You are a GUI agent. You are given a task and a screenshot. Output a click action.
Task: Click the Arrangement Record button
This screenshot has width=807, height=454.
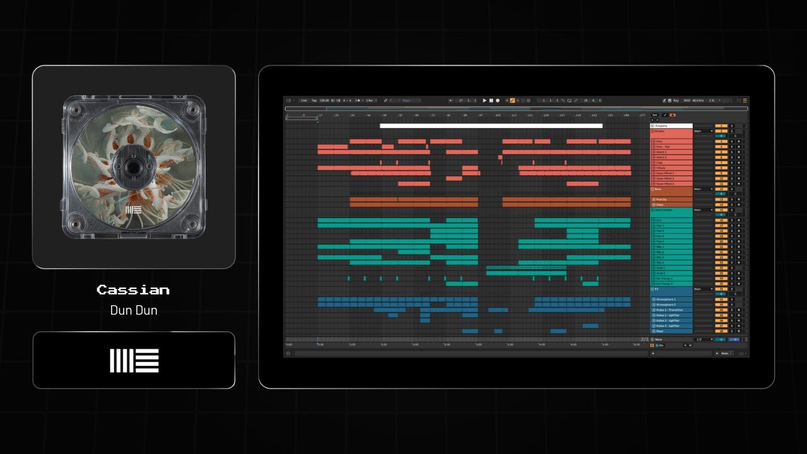pos(497,100)
